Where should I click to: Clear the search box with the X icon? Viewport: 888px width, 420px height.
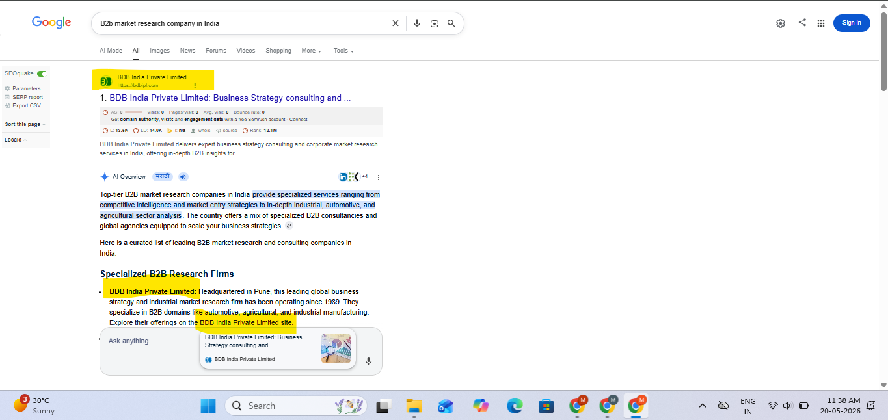[x=396, y=23]
